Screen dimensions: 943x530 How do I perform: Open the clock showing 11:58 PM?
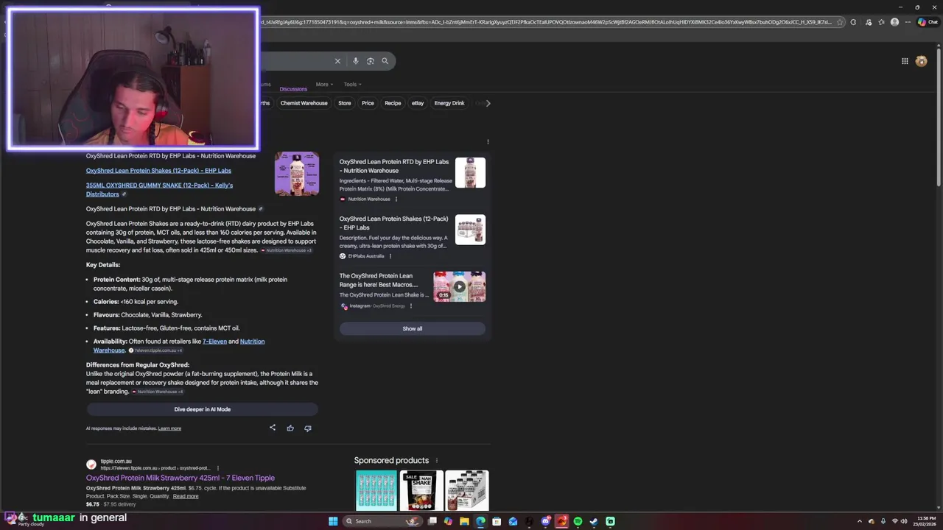926,521
